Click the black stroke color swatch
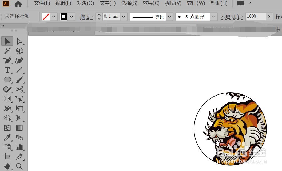 coord(64,17)
